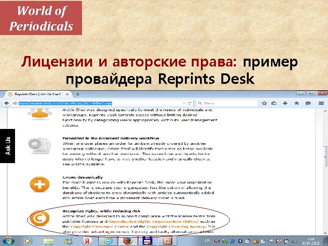The width and height of the screenshot is (328, 246).
Task: Click the Firefox search box
Action: (x=227, y=103)
